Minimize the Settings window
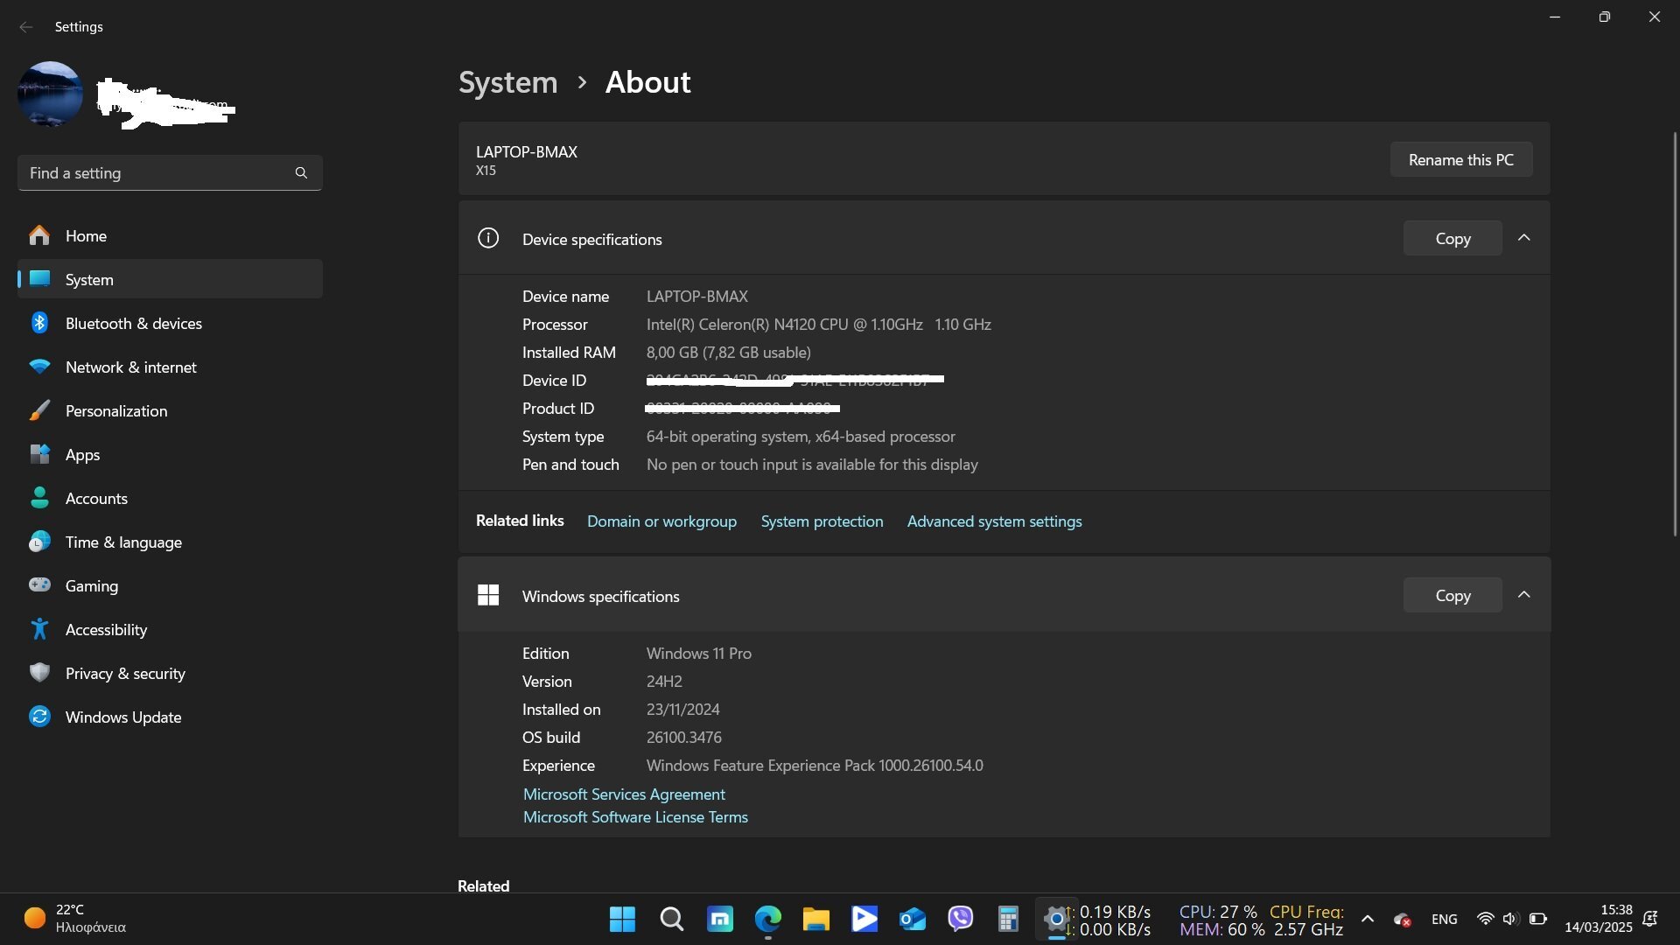 [x=1555, y=17]
